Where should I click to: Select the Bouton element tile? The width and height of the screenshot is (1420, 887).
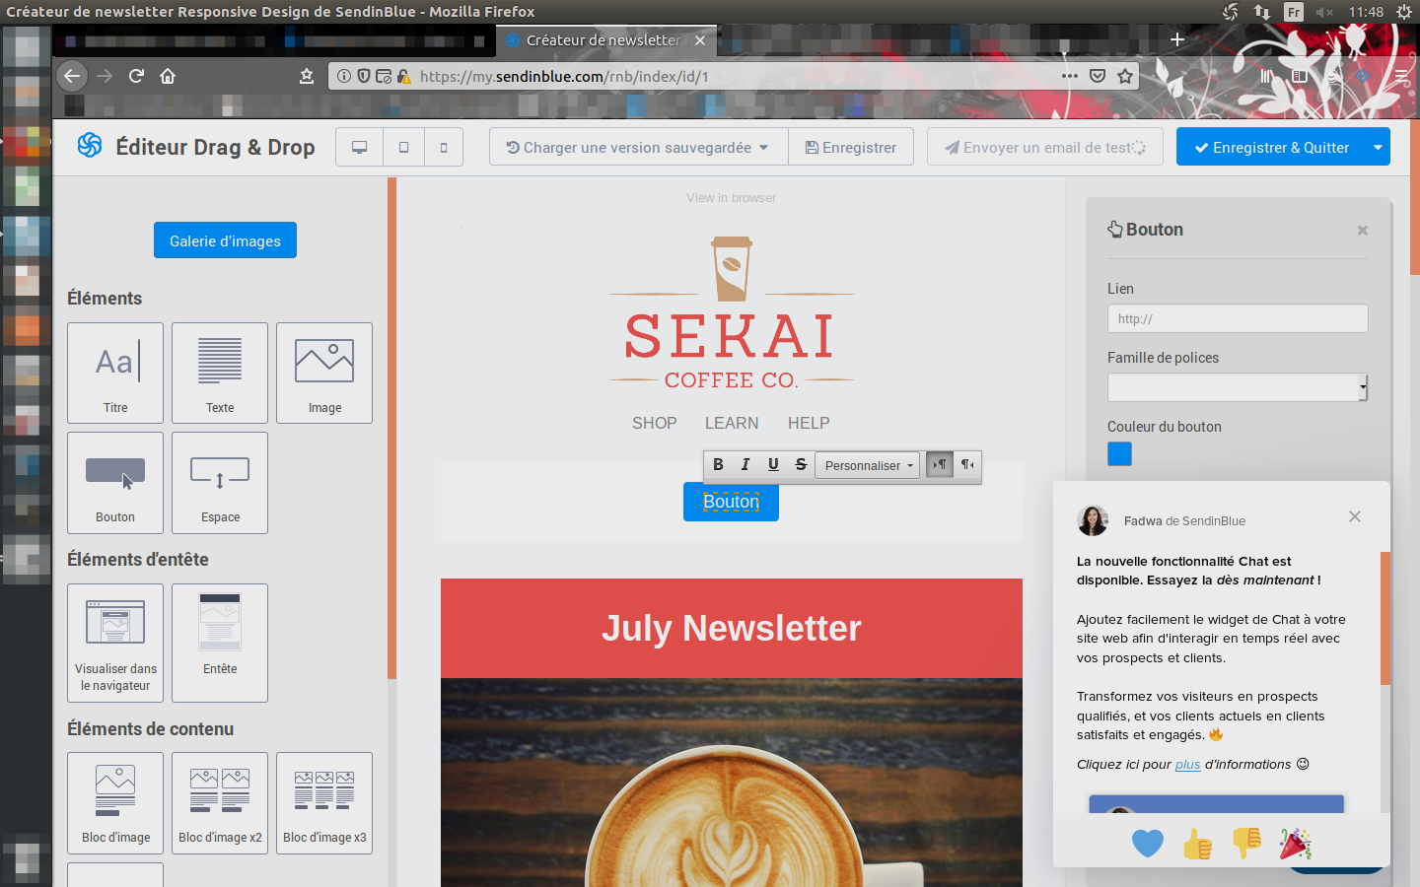(x=115, y=483)
